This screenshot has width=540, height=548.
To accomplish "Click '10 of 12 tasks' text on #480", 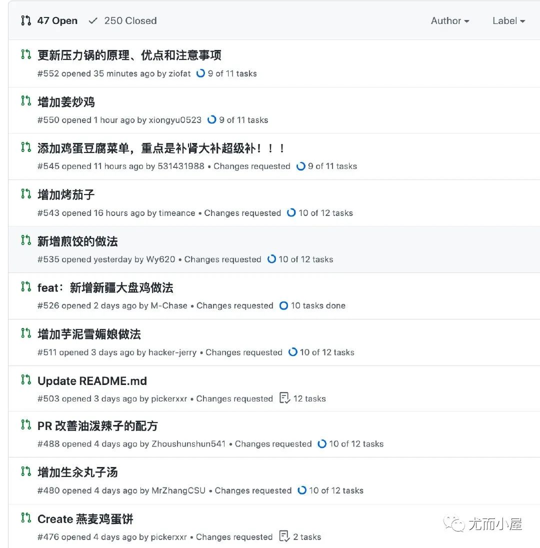I will [x=336, y=490].
